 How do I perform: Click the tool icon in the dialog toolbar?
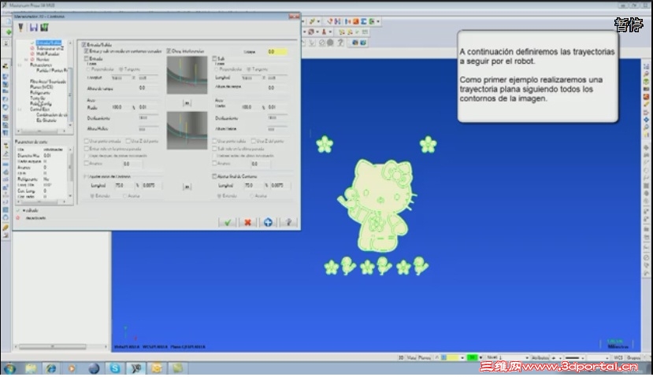tap(20, 28)
